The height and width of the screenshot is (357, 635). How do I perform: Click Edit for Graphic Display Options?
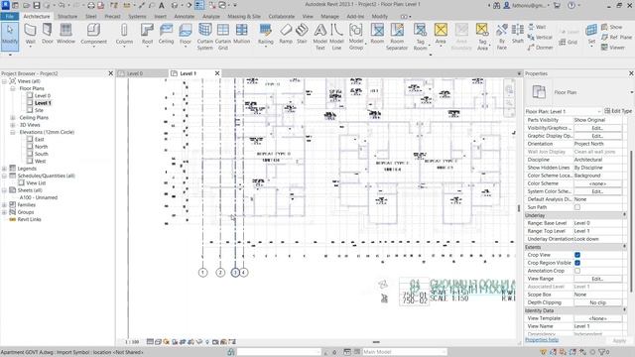tap(597, 136)
